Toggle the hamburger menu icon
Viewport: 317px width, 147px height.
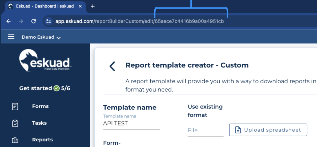pos(11,36)
